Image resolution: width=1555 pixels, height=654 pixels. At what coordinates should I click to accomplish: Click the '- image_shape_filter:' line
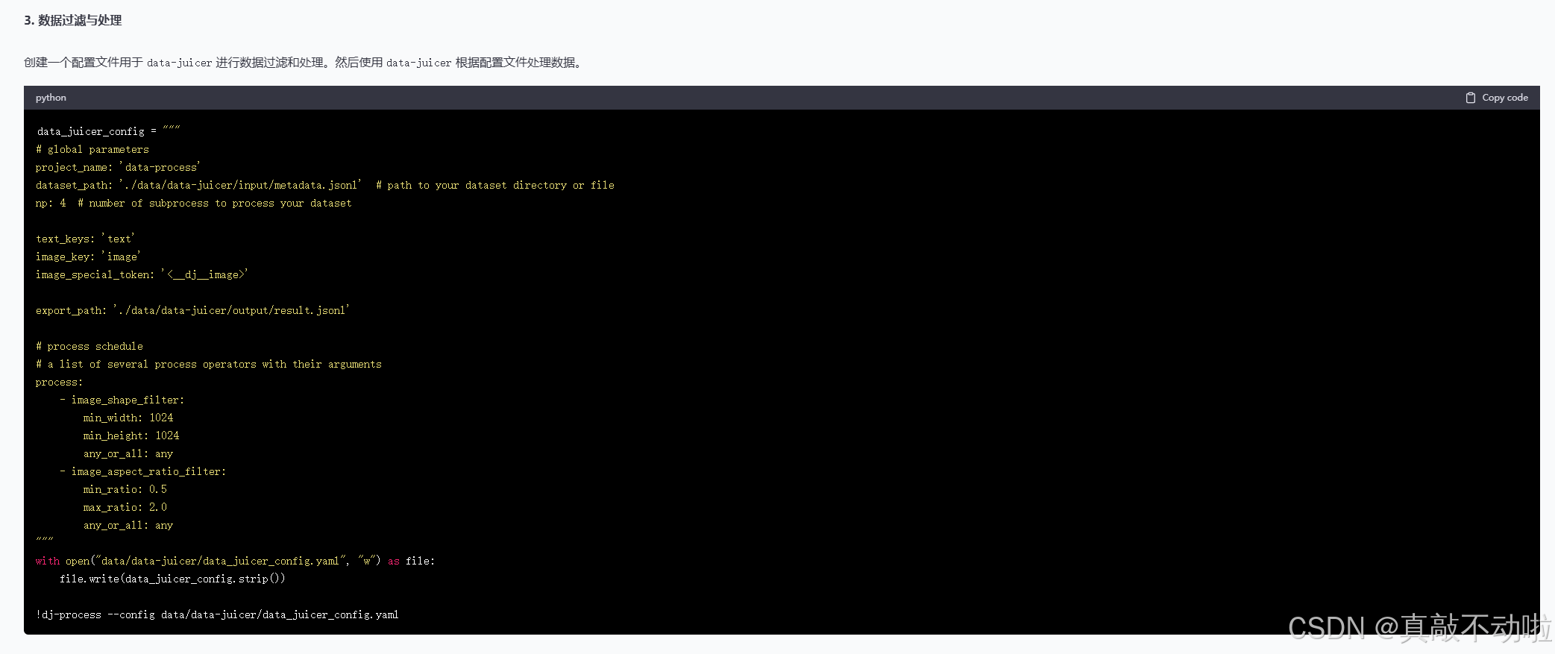pos(122,400)
